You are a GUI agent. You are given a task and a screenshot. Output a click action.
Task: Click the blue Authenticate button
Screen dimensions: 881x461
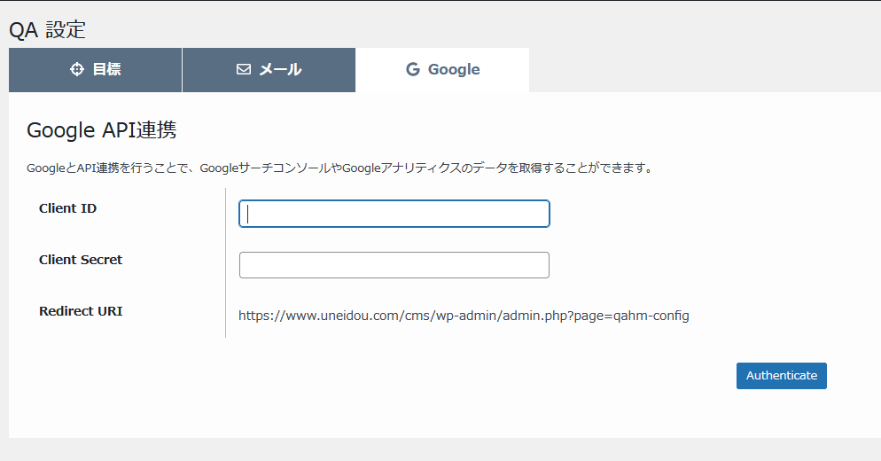point(781,376)
